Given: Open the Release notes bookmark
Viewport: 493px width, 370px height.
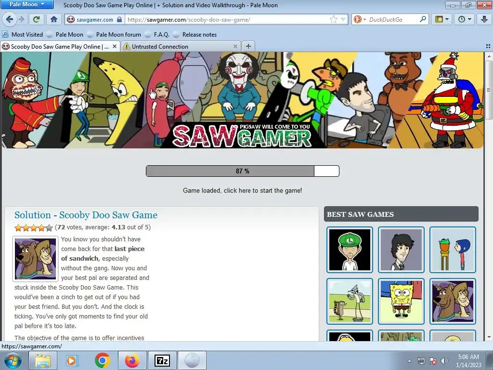Looking at the screenshot, I should coord(195,35).
